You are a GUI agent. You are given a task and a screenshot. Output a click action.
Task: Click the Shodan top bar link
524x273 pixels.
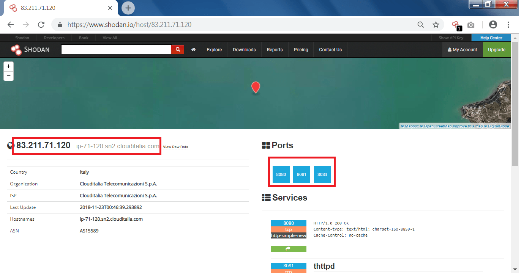[22, 38]
